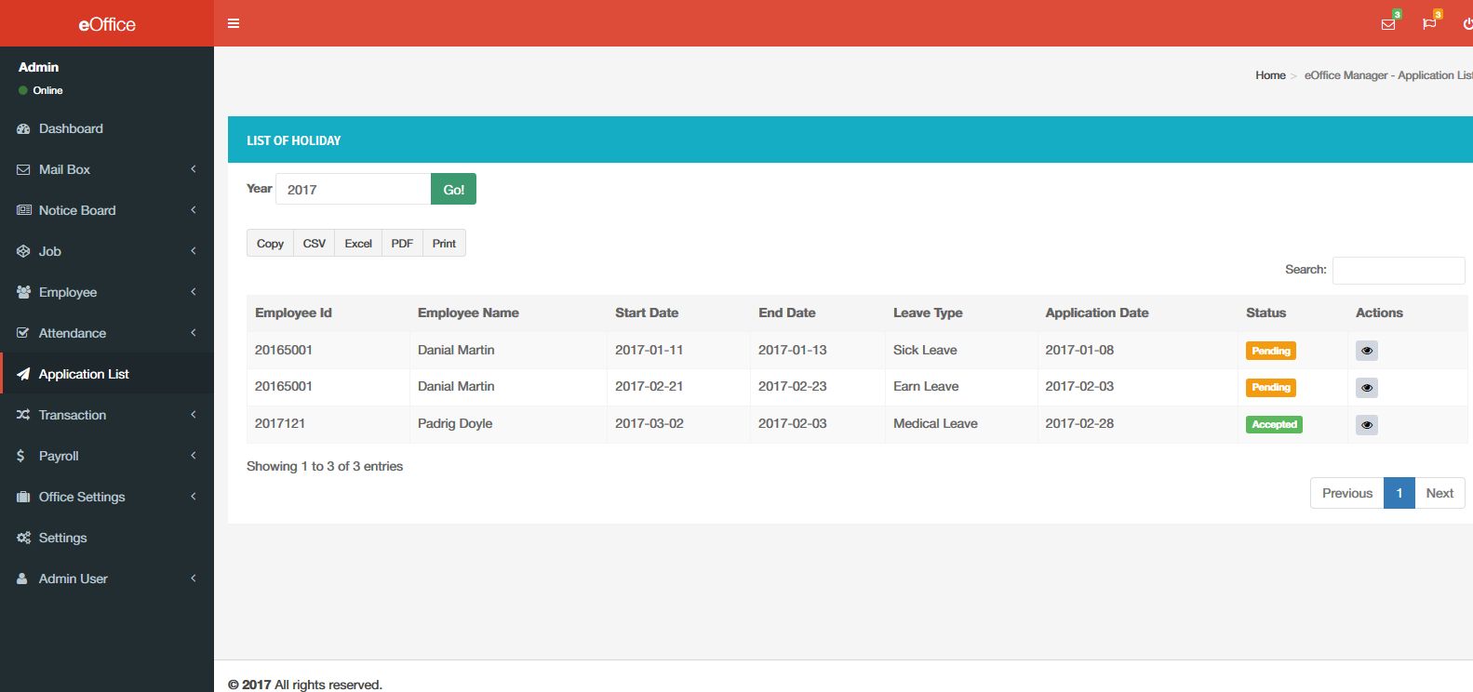Open the flag notifications icon
Viewport: 1473px width, 692px height.
point(1429,24)
